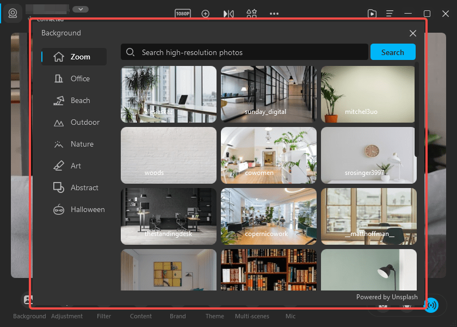The height and width of the screenshot is (327, 457).
Task: Switch to the Filter tab
Action: point(103,316)
